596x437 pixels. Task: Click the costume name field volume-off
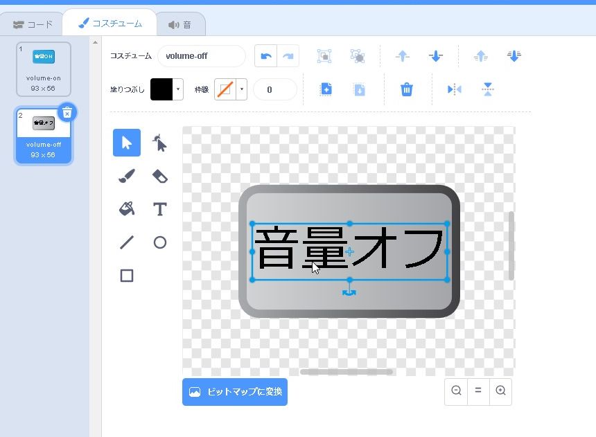(x=201, y=56)
